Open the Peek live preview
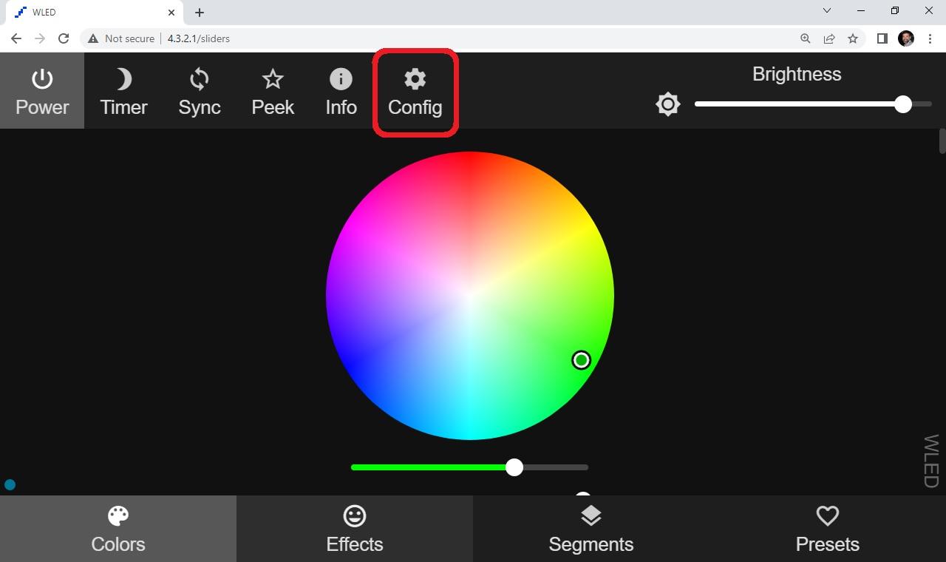946x562 pixels. pos(273,92)
